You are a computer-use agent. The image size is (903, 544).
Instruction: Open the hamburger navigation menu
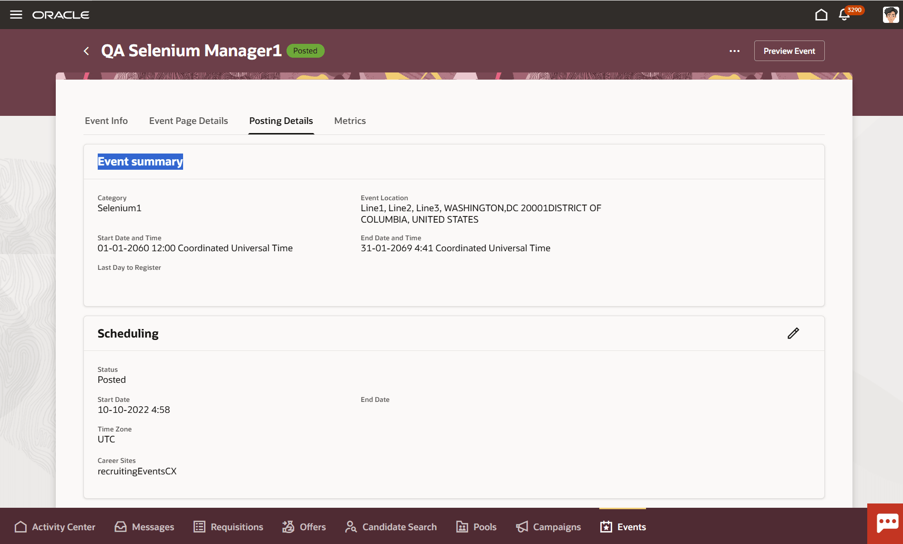pyautogui.click(x=16, y=15)
